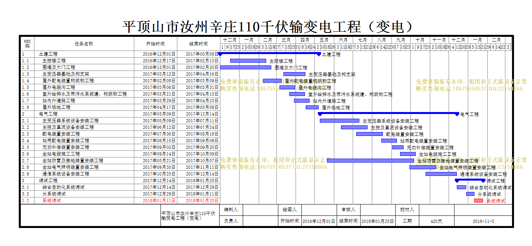Select the 分系统调试 Gantt bar
The width and height of the screenshot is (532, 246).
pyautogui.click(x=470, y=194)
